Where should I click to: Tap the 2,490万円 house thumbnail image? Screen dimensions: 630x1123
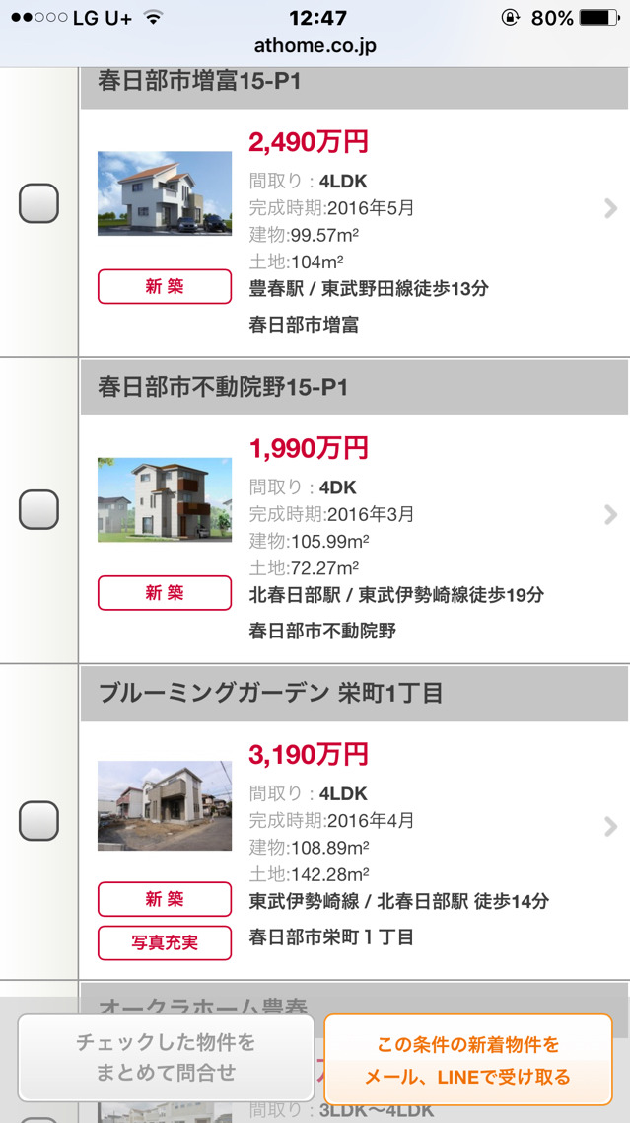165,193
